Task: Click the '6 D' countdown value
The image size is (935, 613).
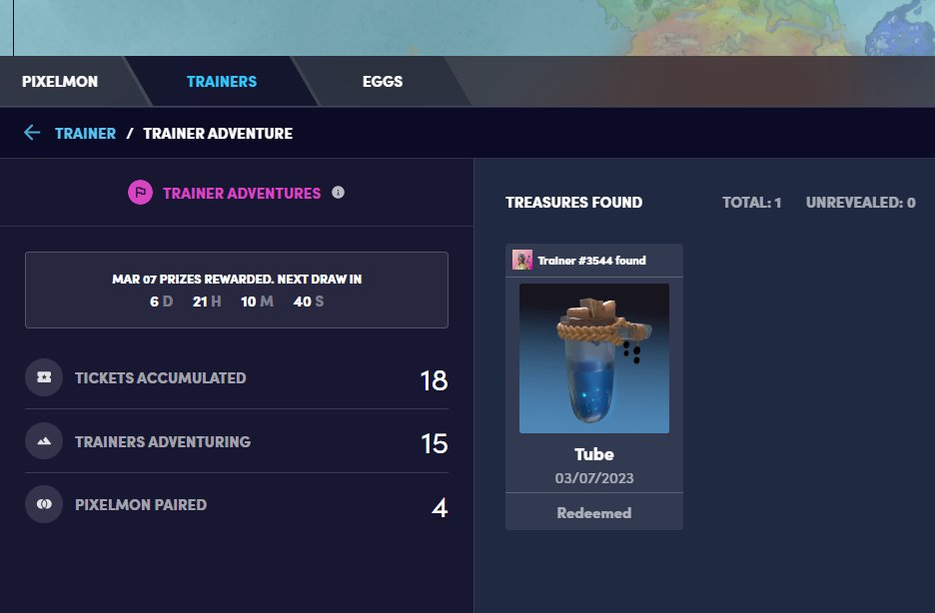Action: point(161,302)
